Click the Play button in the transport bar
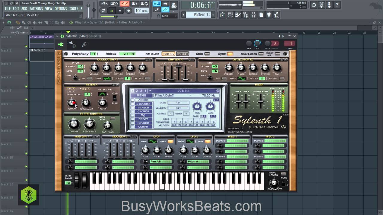 (112, 11)
